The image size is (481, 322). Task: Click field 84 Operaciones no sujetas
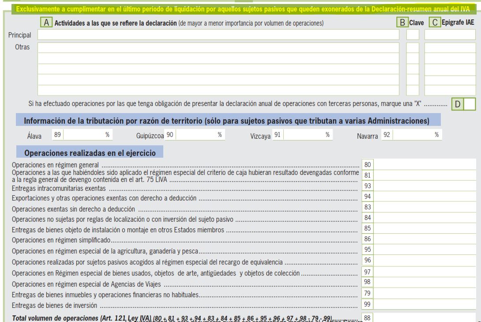pos(425,218)
